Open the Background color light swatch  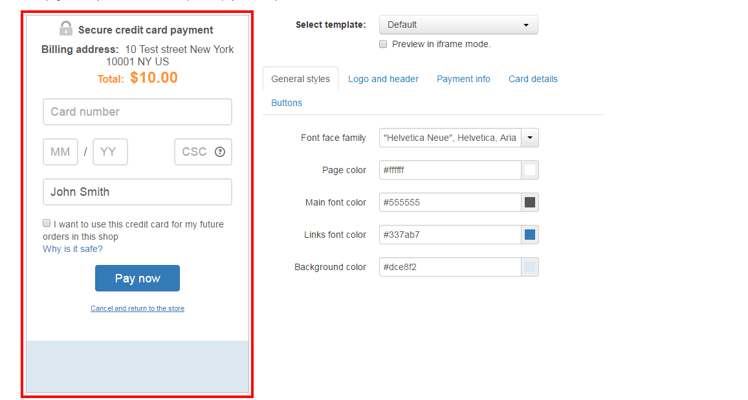click(x=529, y=267)
